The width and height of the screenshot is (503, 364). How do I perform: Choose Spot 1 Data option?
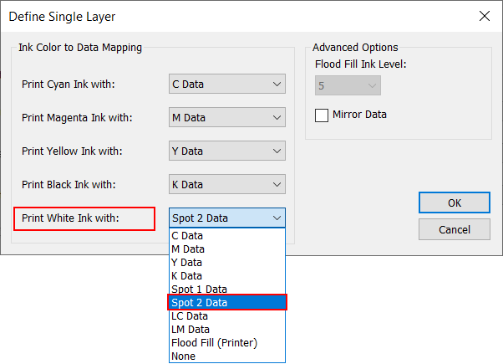(226, 289)
